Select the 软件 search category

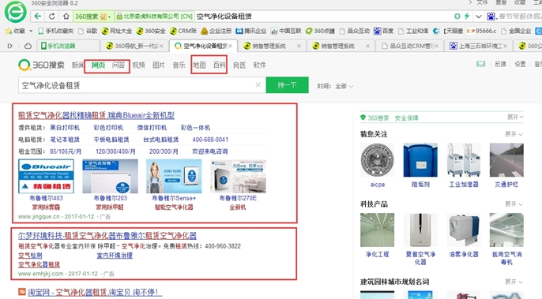[260, 65]
